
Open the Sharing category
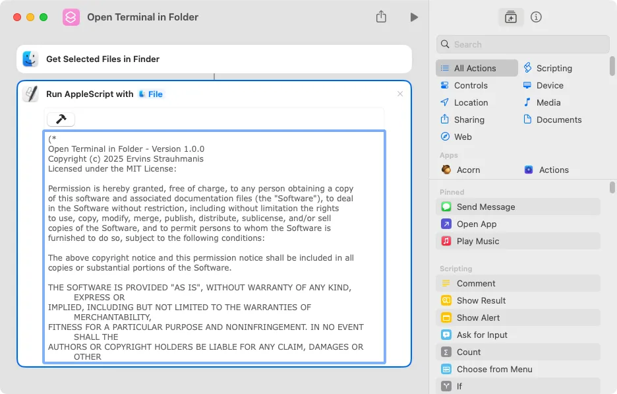click(462, 119)
